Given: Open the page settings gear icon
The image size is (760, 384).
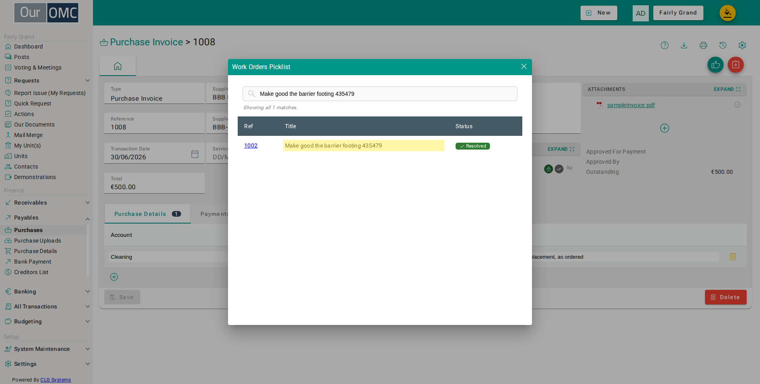Looking at the screenshot, I should (x=742, y=45).
